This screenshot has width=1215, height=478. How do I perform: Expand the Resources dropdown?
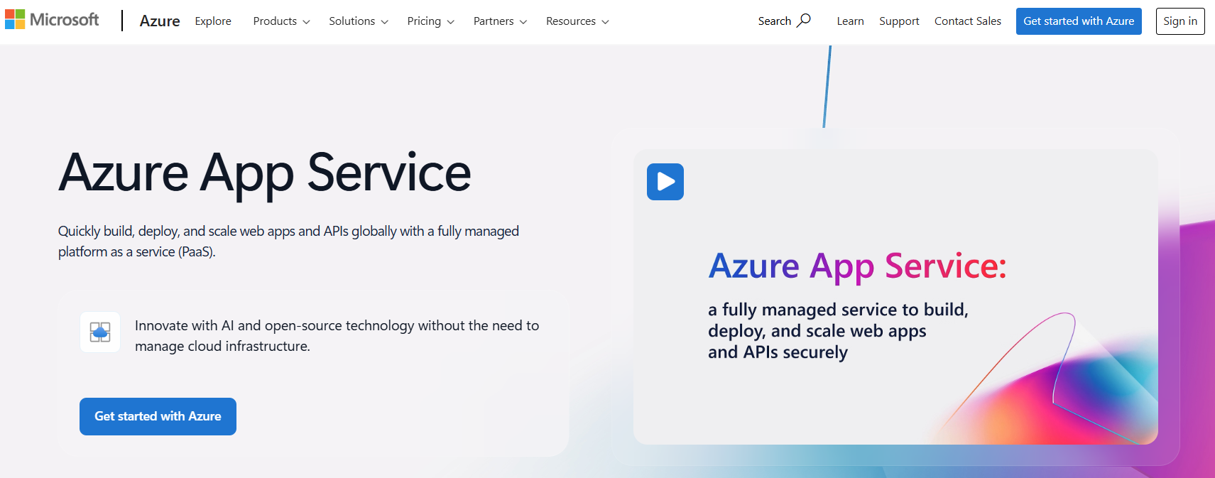577,21
